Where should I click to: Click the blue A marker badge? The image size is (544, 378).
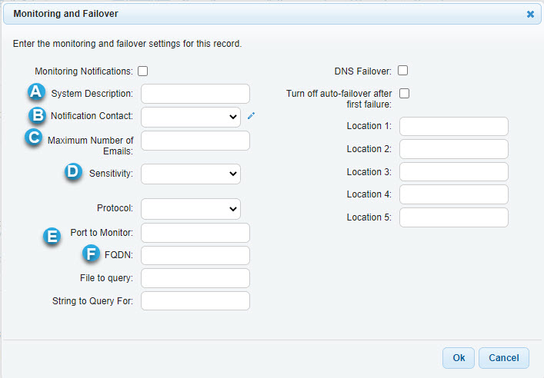36,92
